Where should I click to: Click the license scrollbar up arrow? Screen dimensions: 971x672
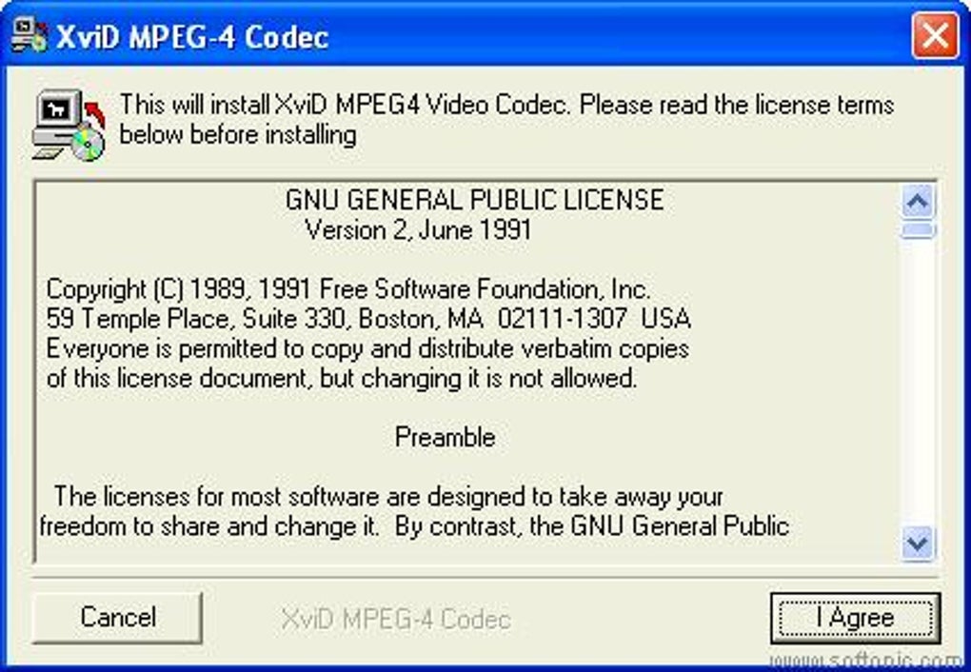pyautogui.click(x=917, y=201)
